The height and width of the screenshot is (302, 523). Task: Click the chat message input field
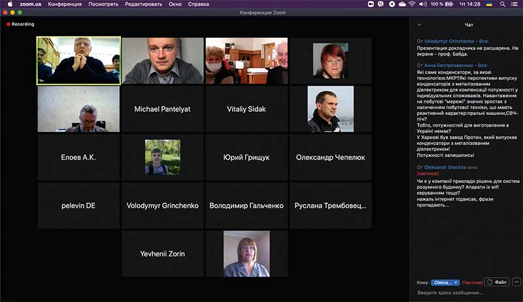(465, 293)
